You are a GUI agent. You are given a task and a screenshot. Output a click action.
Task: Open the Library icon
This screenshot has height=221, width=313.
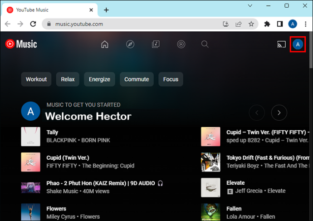pos(156,44)
